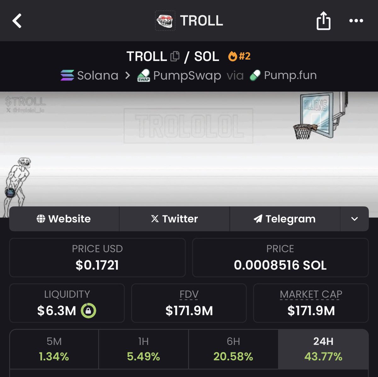378x377 pixels.
Task: Open the token Website link
Action: point(64,219)
